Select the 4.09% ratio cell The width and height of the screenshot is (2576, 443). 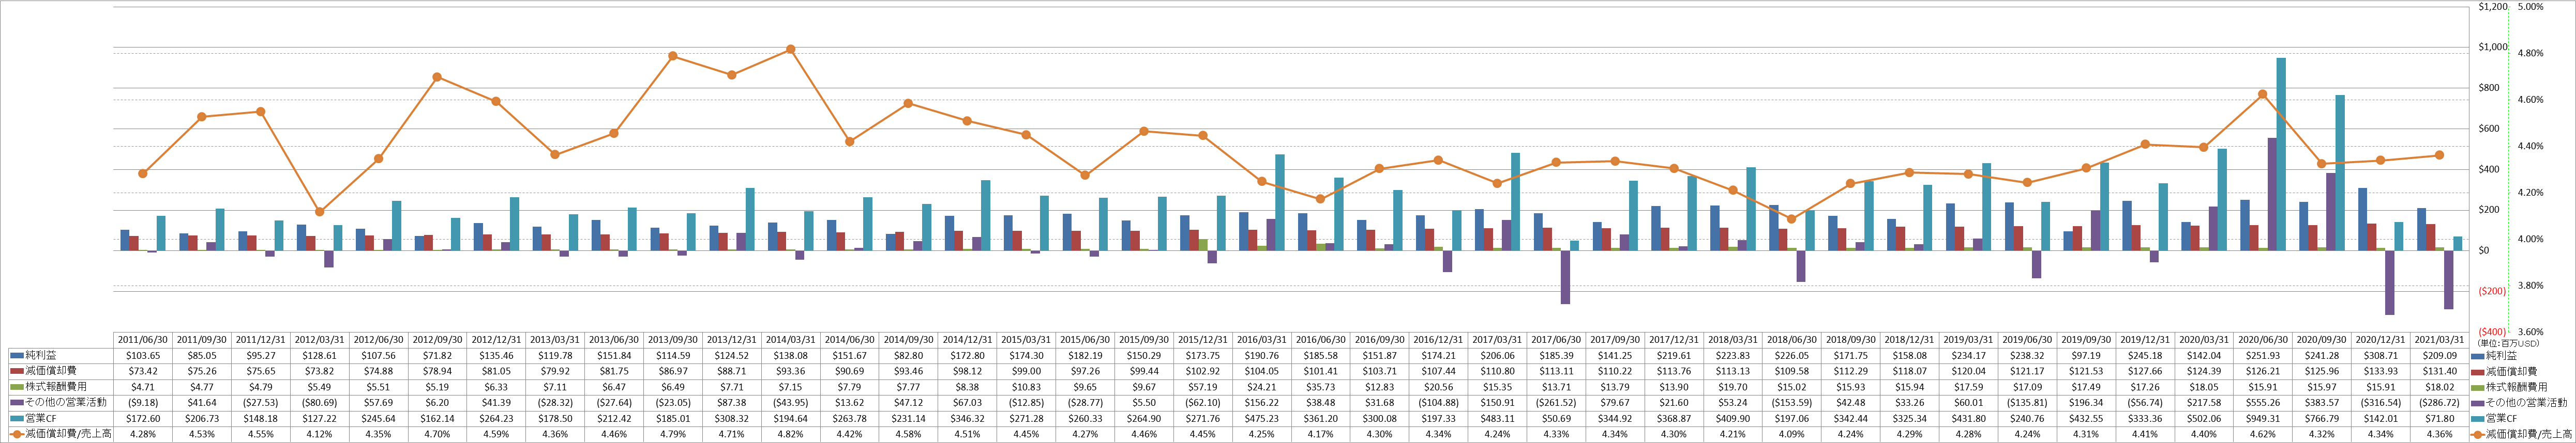[x=1793, y=434]
